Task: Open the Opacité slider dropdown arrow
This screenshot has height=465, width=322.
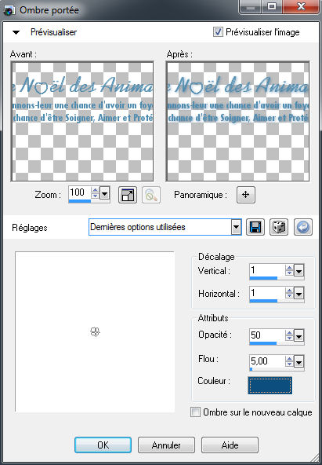Action: [x=299, y=336]
